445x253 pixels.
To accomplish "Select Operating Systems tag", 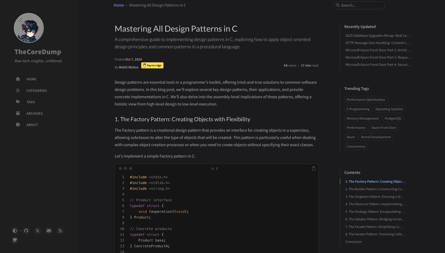I will tap(389, 109).
